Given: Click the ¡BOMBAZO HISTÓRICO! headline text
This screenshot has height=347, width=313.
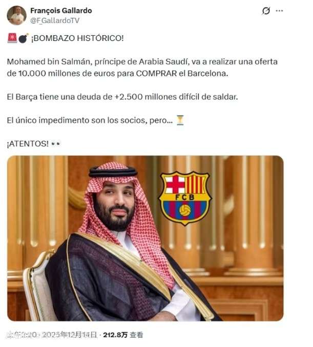Looking at the screenshot, I should [x=77, y=38].
